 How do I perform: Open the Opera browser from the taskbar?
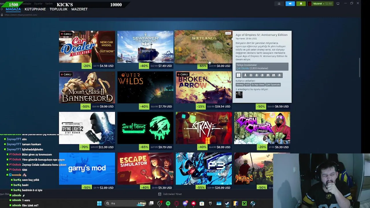[177, 203]
